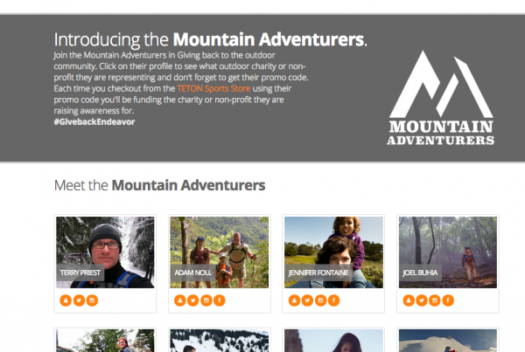This screenshot has width=525, height=352.
Task: Open Terry Priest's photo card
Action: tap(105, 252)
